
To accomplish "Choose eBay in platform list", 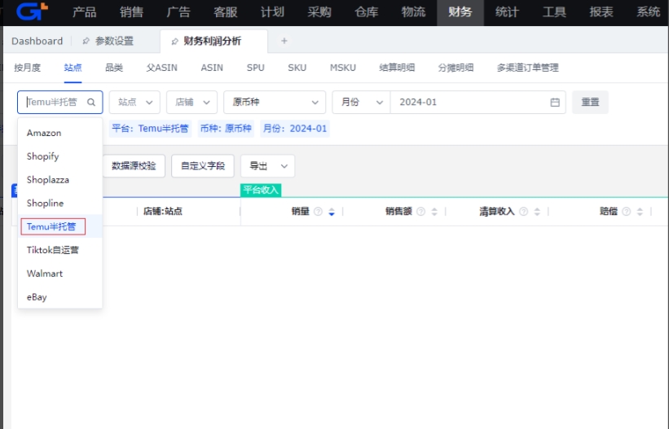I will (59, 297).
